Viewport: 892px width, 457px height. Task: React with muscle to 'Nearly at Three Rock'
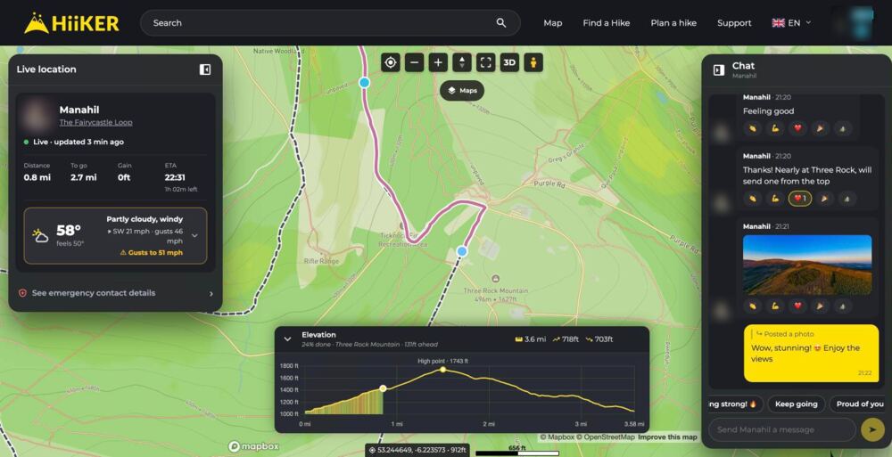pyautogui.click(x=775, y=199)
